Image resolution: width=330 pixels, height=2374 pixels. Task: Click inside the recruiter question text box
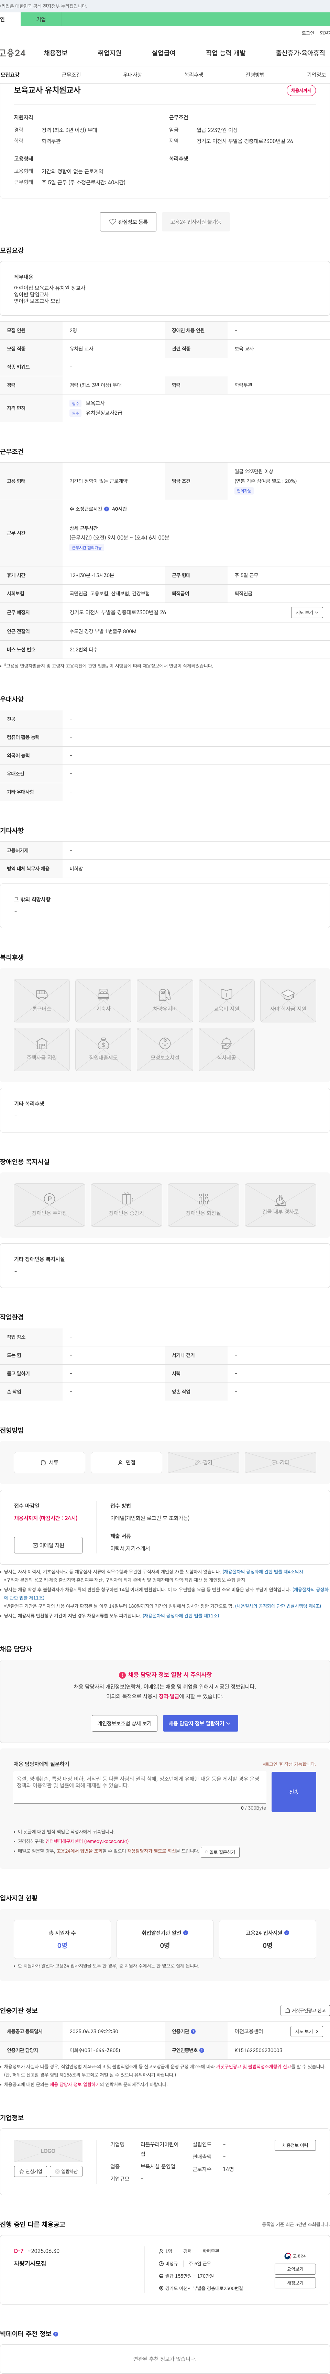(x=140, y=1788)
